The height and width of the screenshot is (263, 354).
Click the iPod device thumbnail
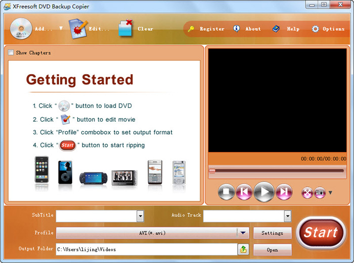[x=65, y=172]
